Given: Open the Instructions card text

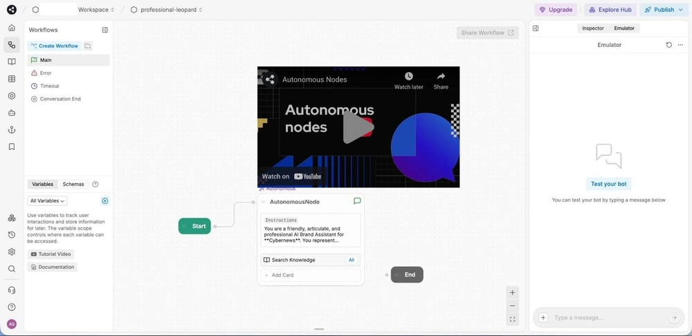Looking at the screenshot, I should click(x=311, y=230).
